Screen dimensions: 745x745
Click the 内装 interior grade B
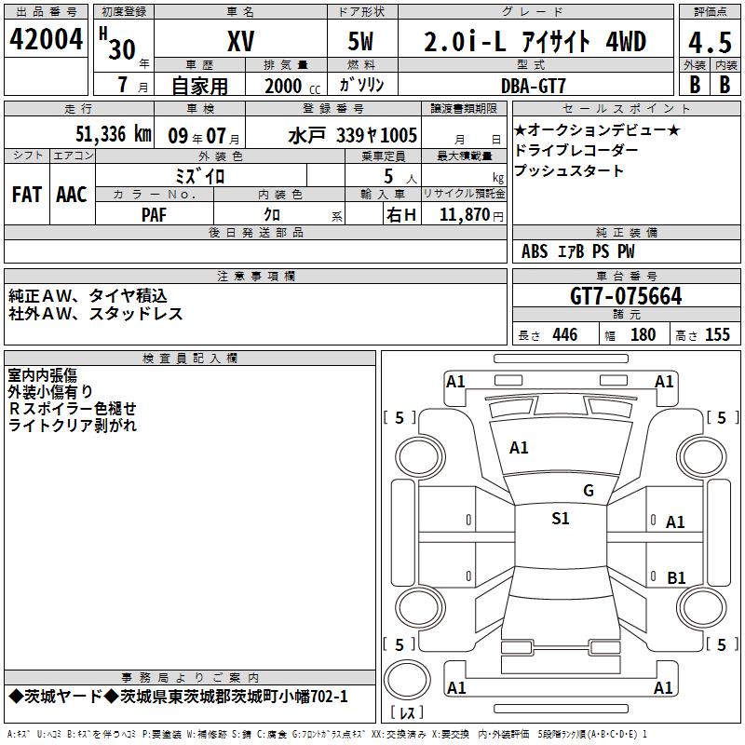pyautogui.click(x=725, y=85)
